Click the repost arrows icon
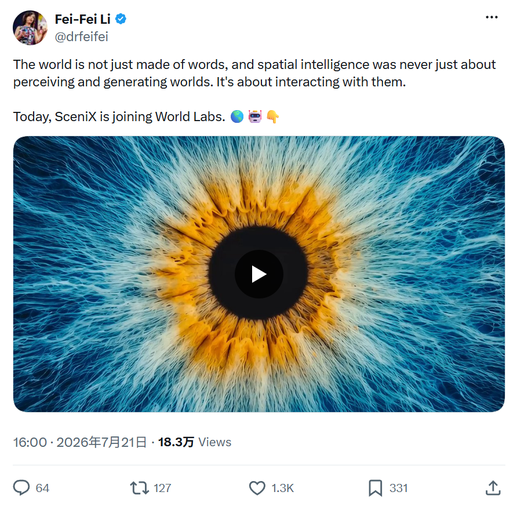This screenshot has width=517, height=510. click(140, 488)
